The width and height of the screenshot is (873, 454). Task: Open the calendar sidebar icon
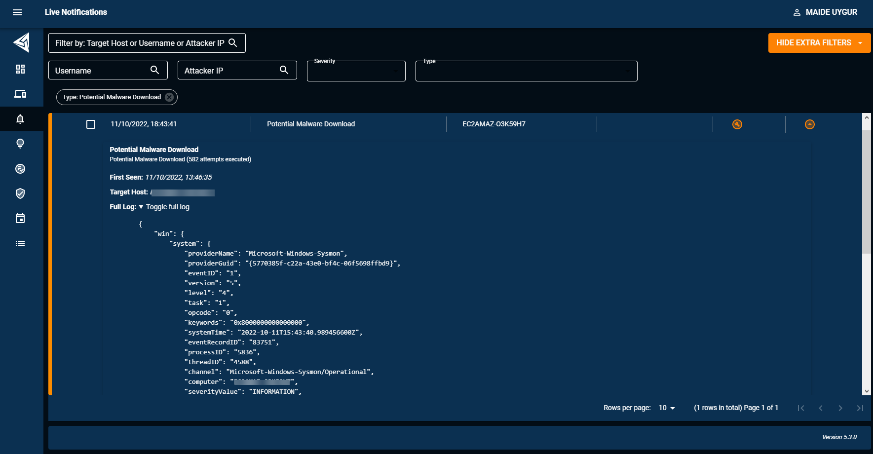20,218
